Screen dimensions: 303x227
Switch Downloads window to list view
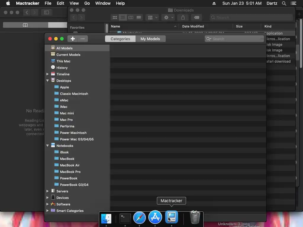pos(123,17)
